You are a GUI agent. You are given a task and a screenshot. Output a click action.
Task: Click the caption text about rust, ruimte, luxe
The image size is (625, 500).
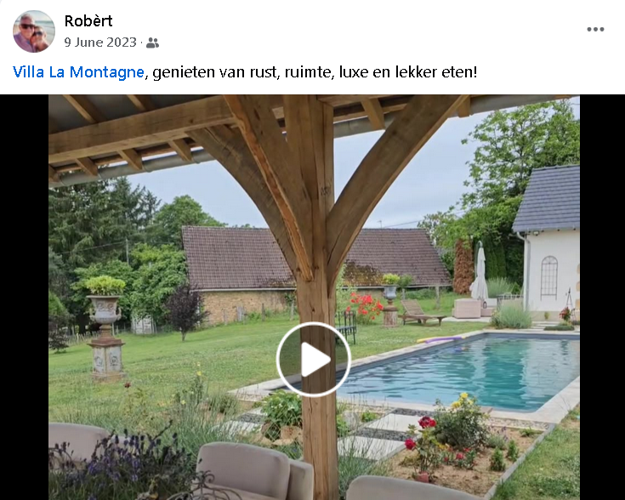315,72
